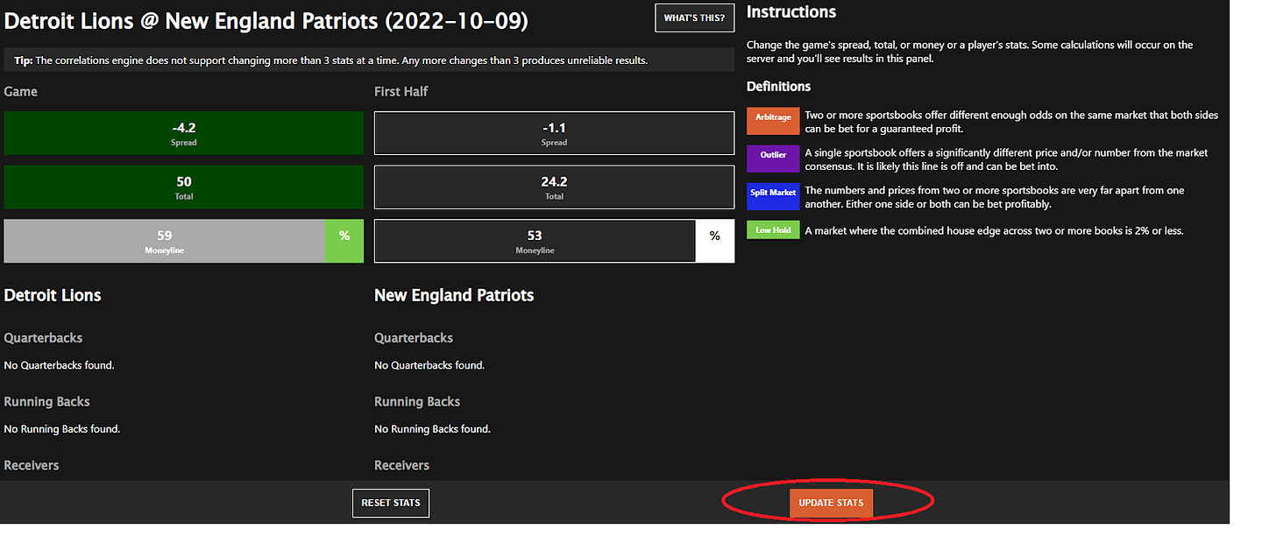Click the WHAT'S THIS? button
Image resolution: width=1276 pixels, height=536 pixels.
(x=694, y=18)
